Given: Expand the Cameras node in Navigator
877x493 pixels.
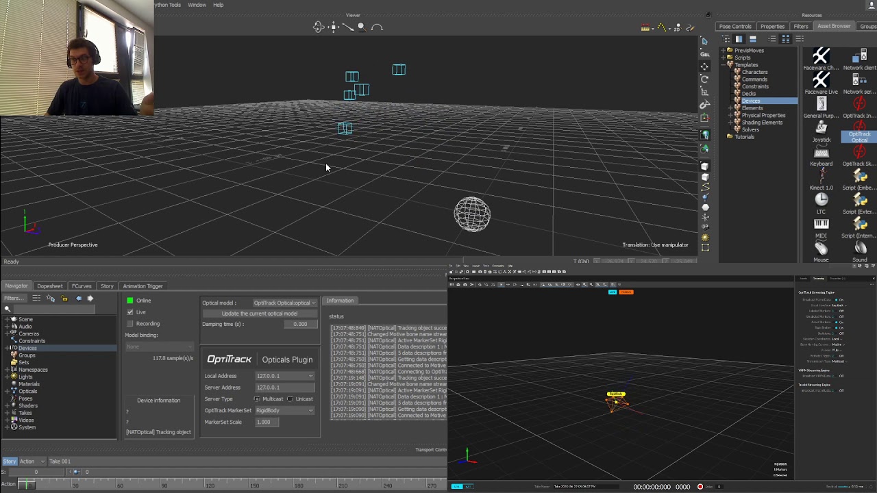Looking at the screenshot, I should [7, 333].
